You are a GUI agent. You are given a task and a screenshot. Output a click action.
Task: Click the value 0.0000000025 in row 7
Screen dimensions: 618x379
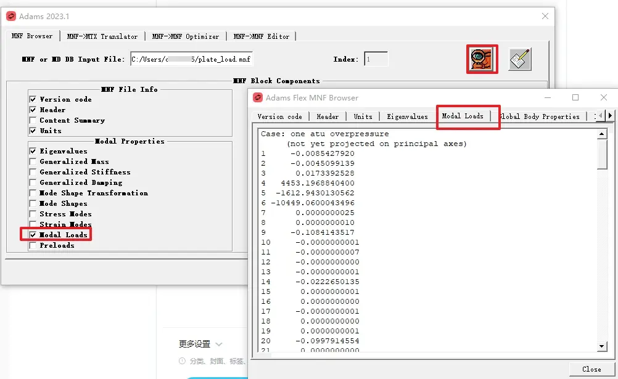coord(325,213)
